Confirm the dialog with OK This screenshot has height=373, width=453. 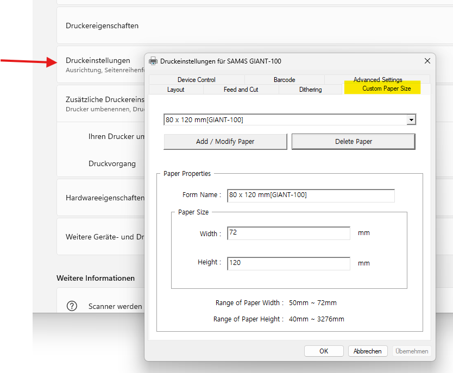click(324, 351)
